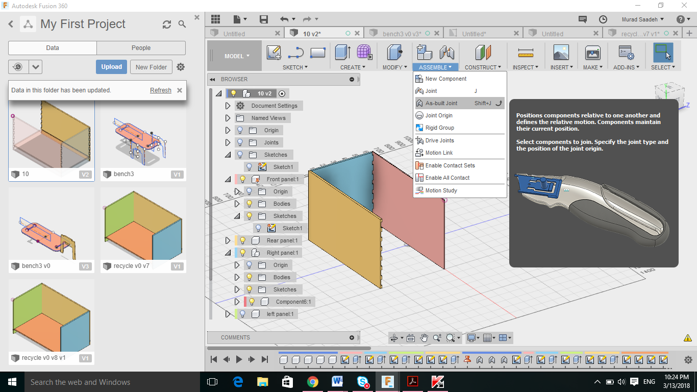697x392 pixels.
Task: Open data panel settings gear
Action: pos(181,67)
